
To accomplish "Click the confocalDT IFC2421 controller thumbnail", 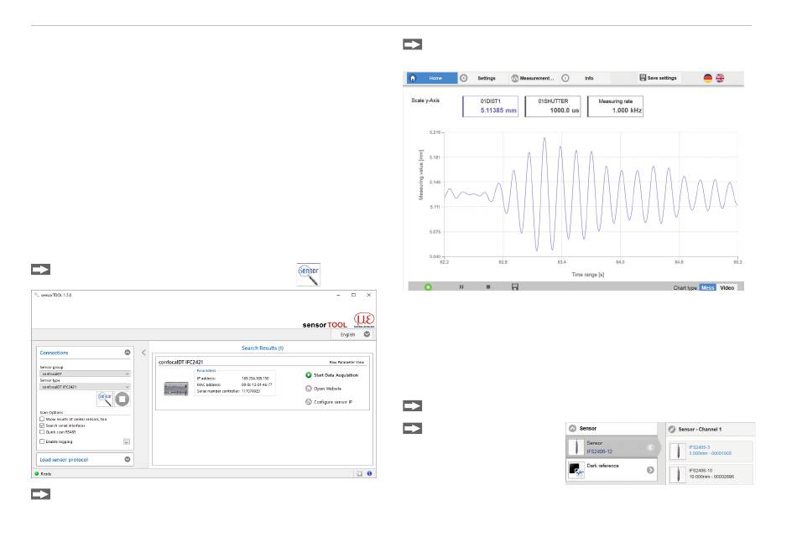I will click(176, 389).
